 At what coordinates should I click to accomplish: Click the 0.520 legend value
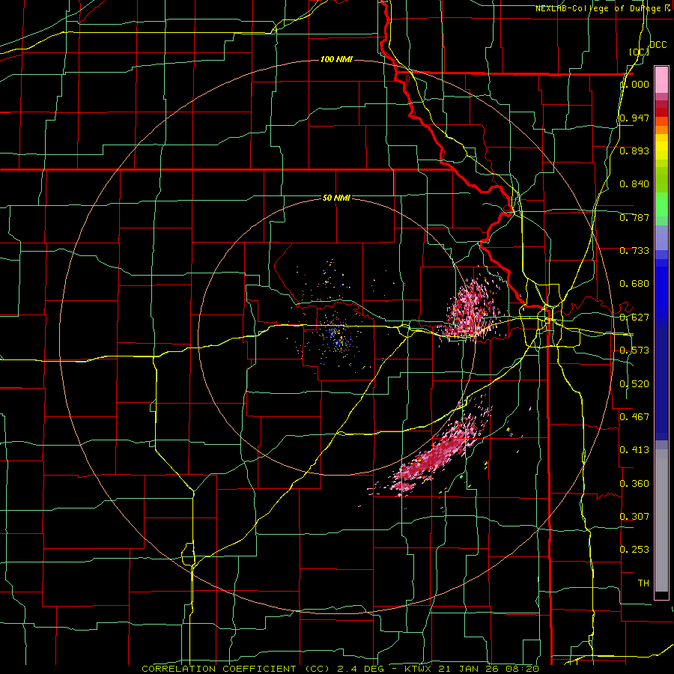coord(634,384)
